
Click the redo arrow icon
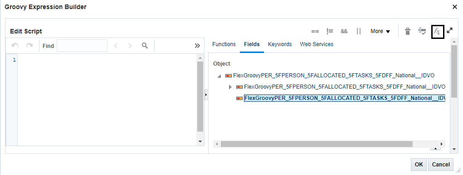[x=29, y=46]
